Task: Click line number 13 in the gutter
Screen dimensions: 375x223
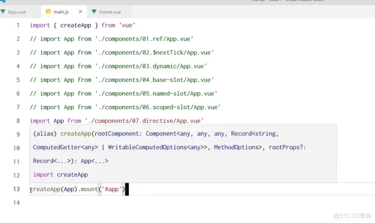Action: click(16, 189)
